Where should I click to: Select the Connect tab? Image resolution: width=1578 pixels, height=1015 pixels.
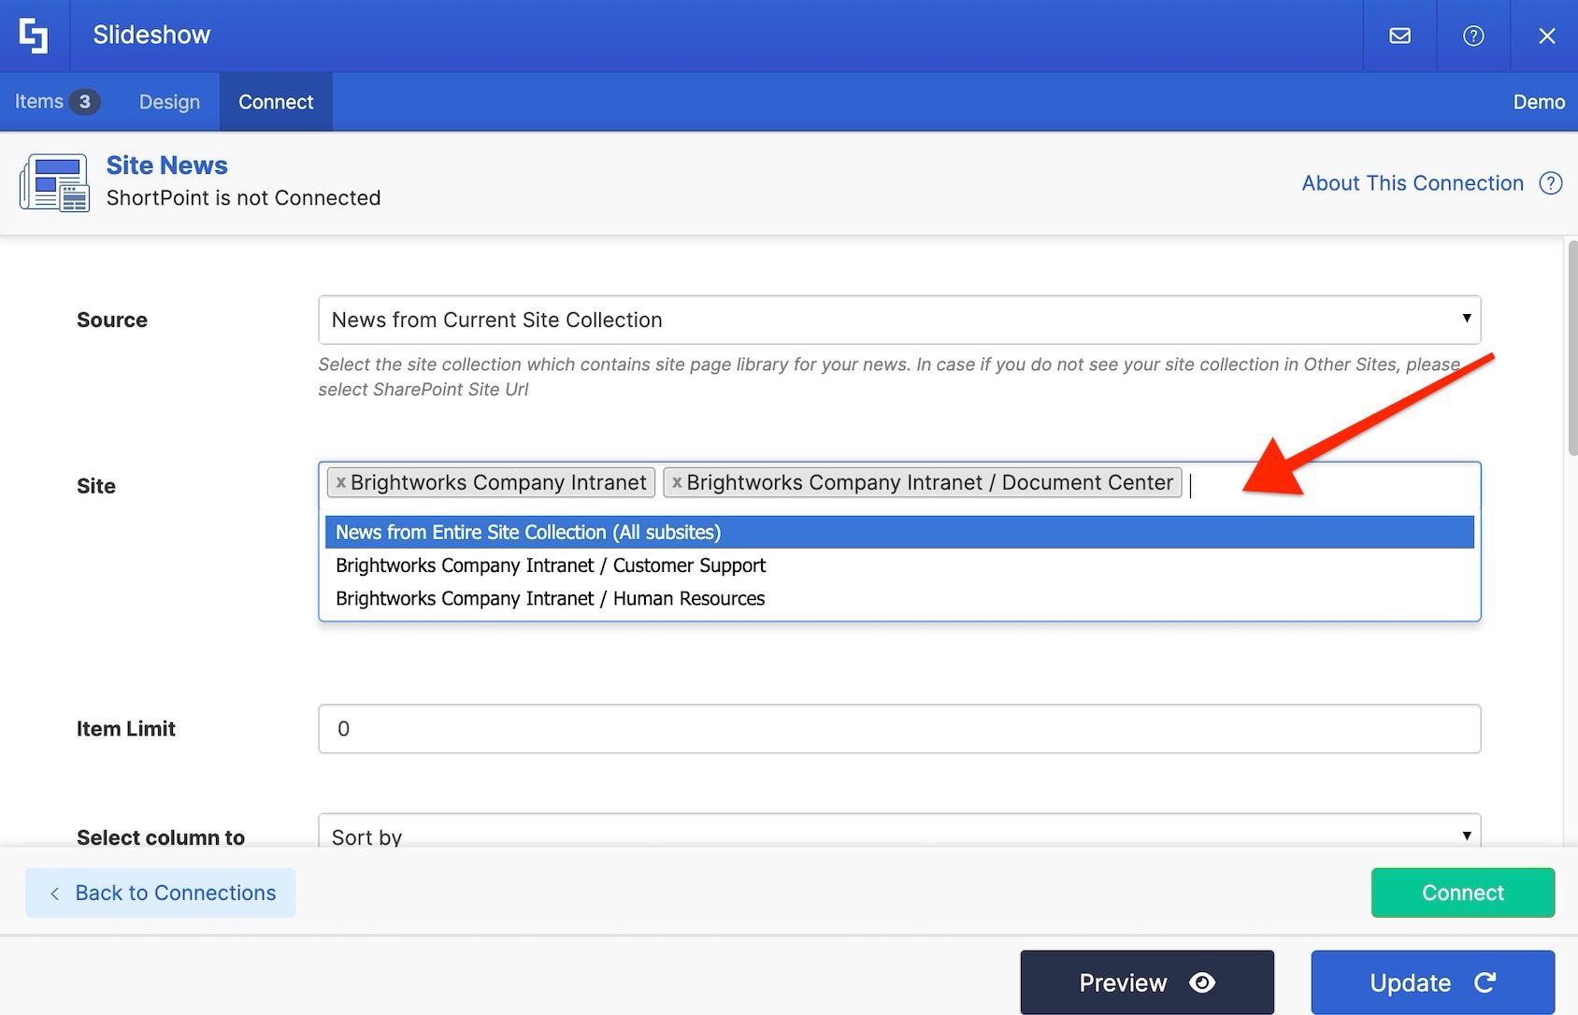276,102
